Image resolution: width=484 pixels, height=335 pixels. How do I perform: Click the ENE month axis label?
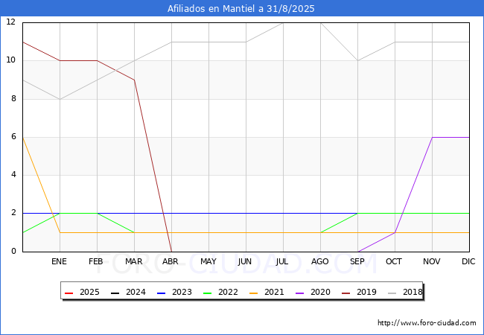pyautogui.click(x=60, y=262)
